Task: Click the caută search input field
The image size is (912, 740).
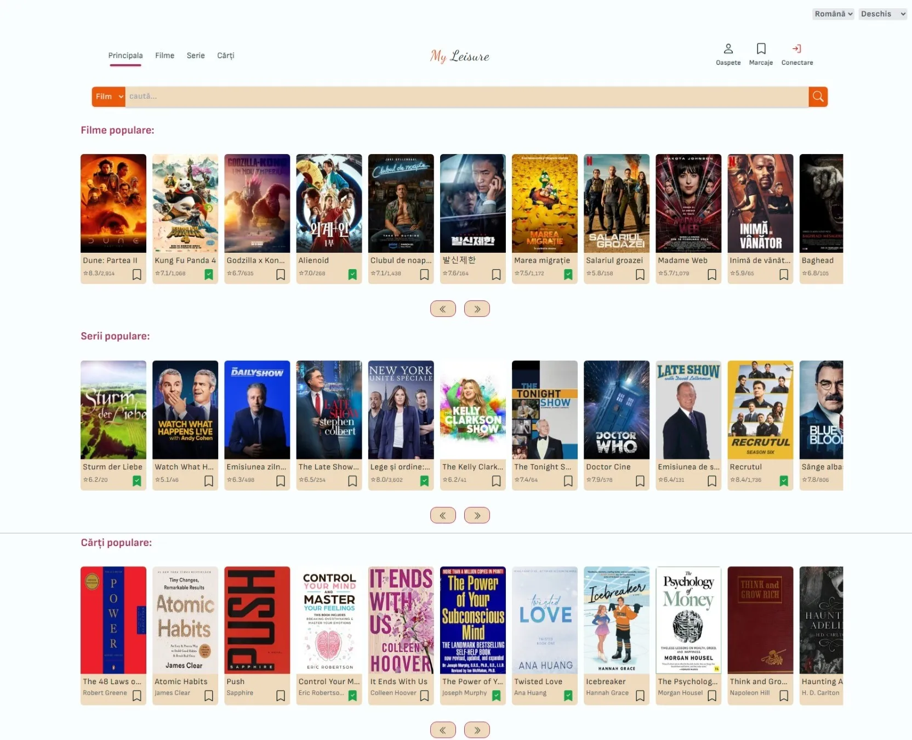Action: [x=466, y=96]
